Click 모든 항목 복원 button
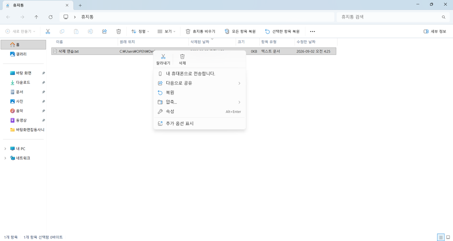The width and height of the screenshot is (453, 241). point(240,31)
